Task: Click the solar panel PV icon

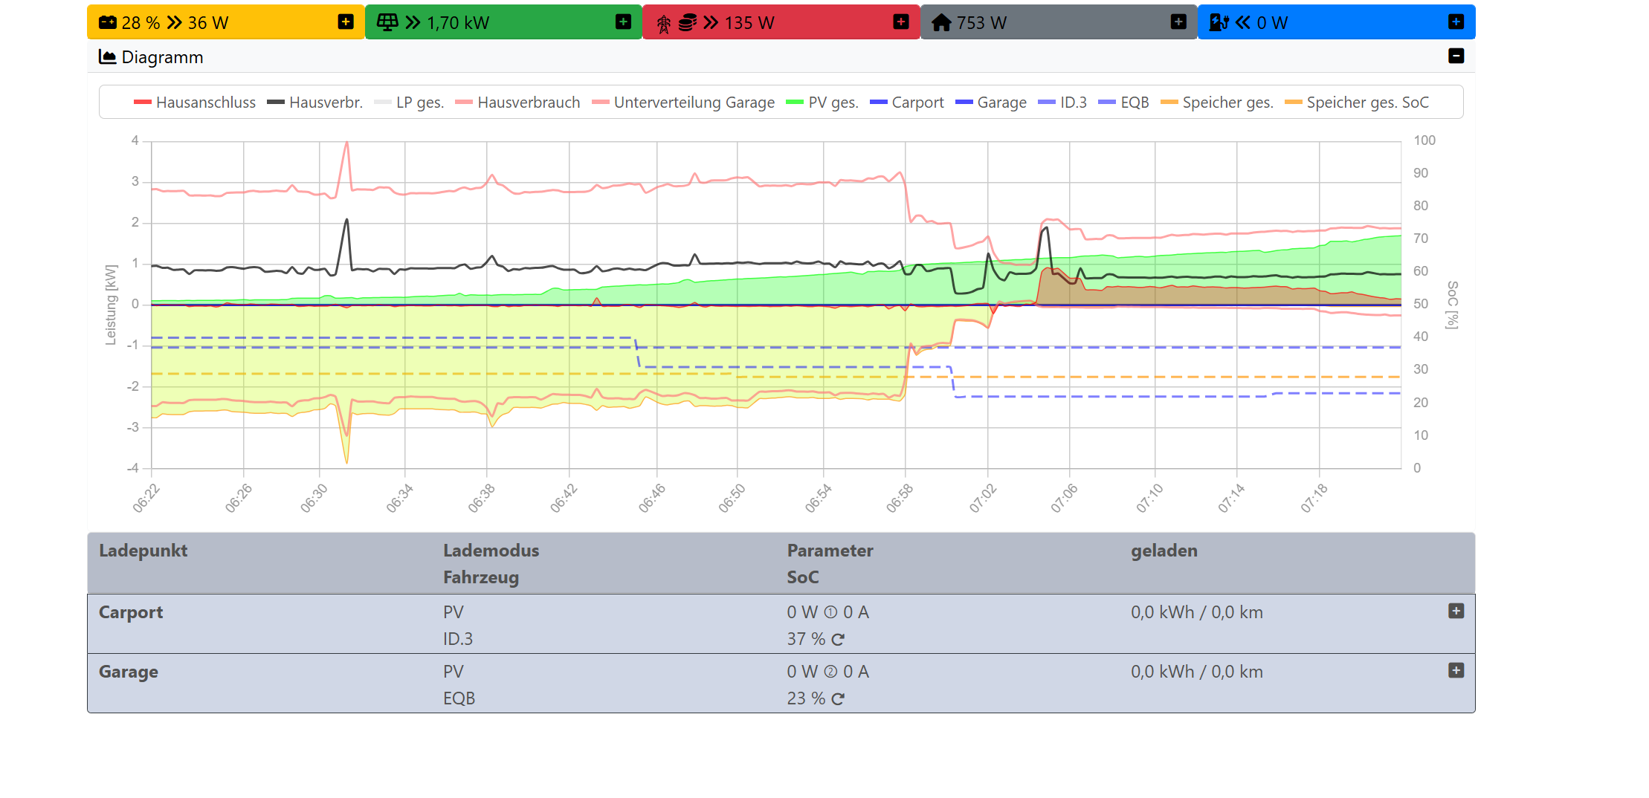Action: click(x=387, y=22)
